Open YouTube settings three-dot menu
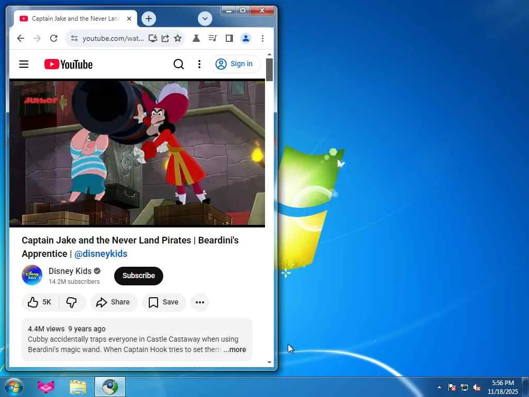Screen dimensions: 529x397 pos(199,64)
